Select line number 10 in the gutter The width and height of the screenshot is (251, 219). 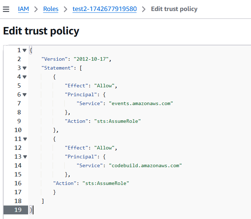18,130
